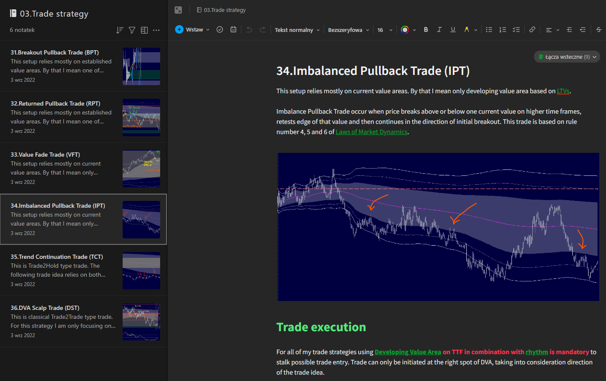This screenshot has height=381, width=606.
Task: Click the filter notes funnel icon
Action: pyautogui.click(x=132, y=30)
